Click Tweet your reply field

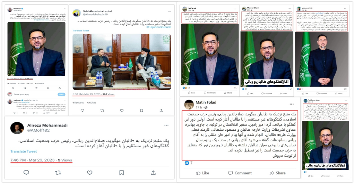[21, 94]
